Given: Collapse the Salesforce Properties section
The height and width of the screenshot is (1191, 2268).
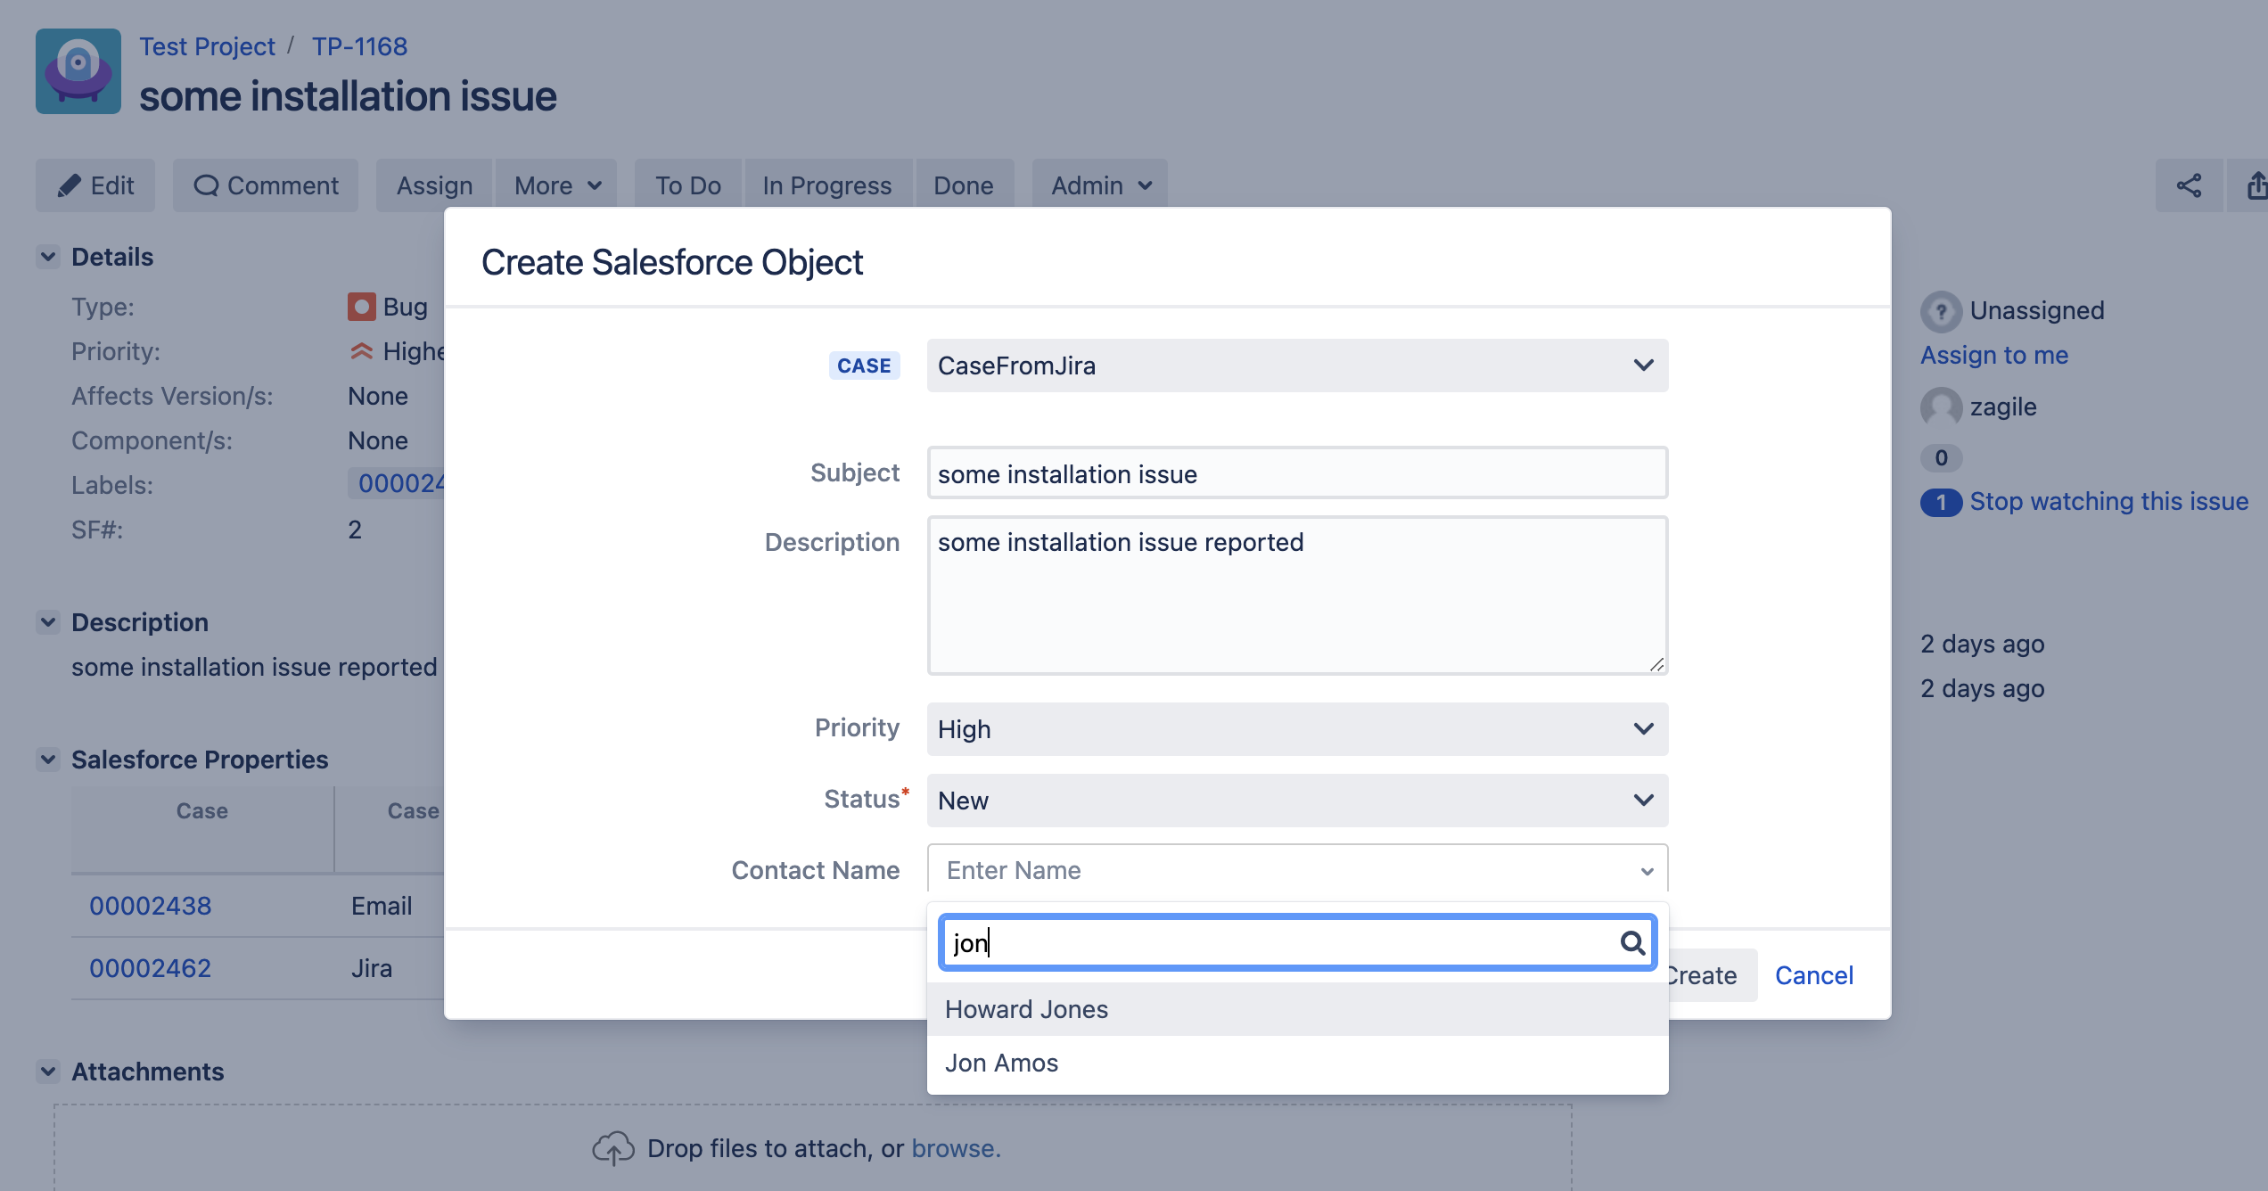Looking at the screenshot, I should [x=48, y=760].
